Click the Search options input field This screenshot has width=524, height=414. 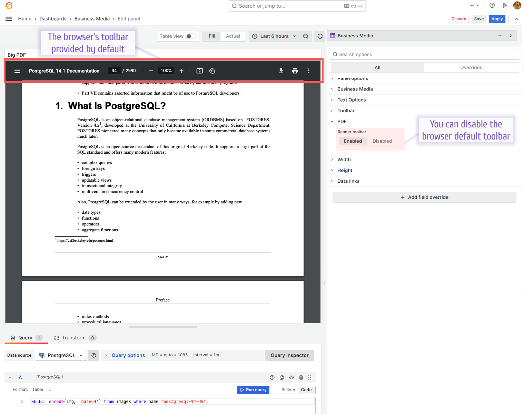coord(424,55)
